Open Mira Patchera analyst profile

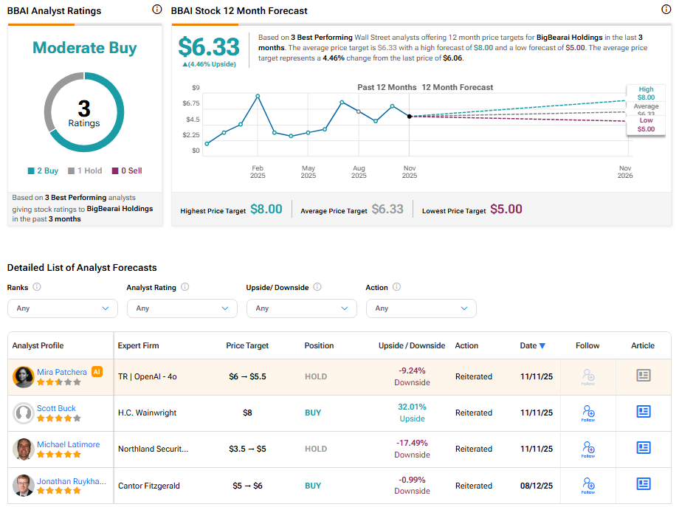(x=62, y=372)
